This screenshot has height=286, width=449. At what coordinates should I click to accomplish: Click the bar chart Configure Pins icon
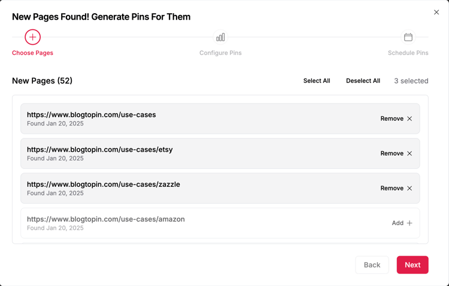[220, 37]
